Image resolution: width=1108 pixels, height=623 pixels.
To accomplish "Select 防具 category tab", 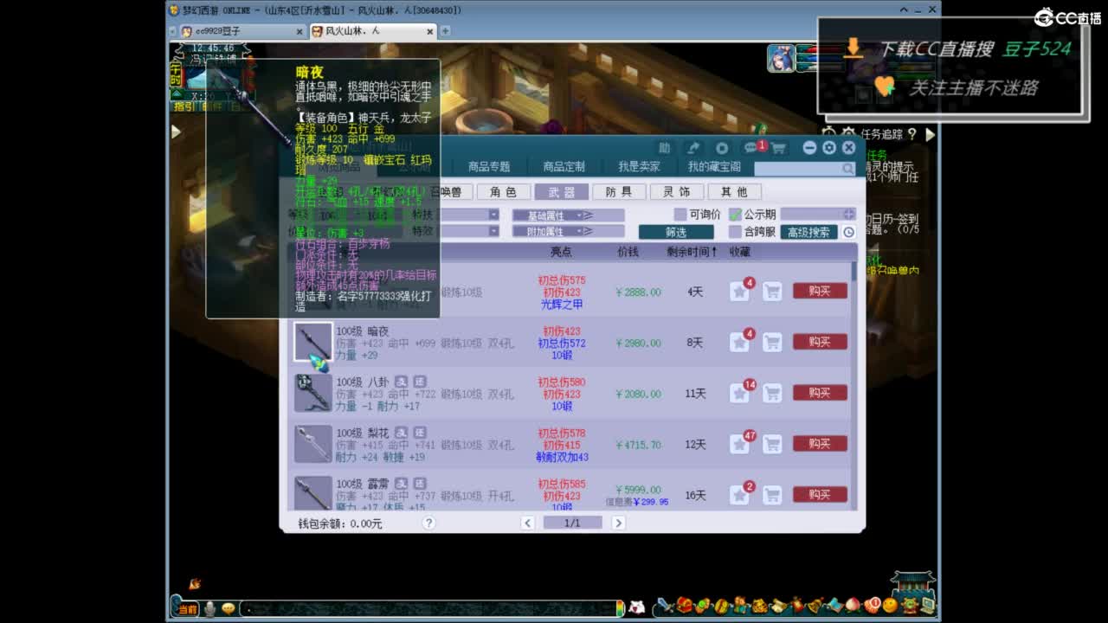I will 619,192.
